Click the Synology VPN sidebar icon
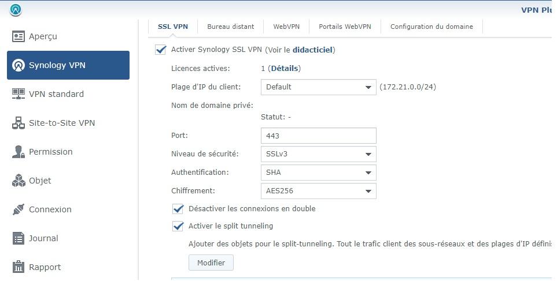557x281 pixels. pyautogui.click(x=19, y=65)
